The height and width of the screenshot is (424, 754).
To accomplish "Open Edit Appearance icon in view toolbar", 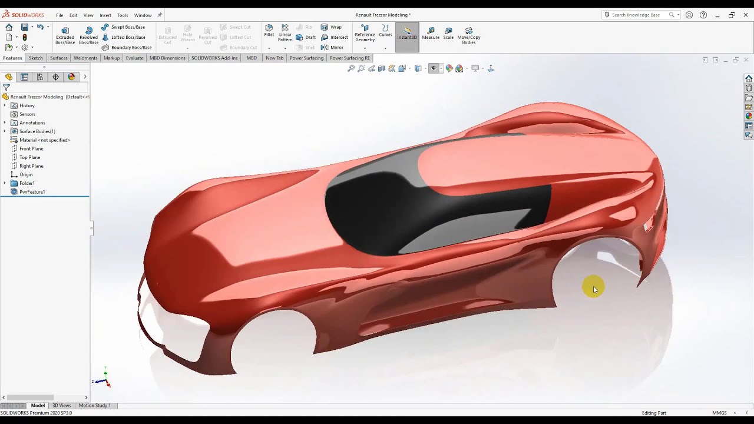I will (x=449, y=68).
